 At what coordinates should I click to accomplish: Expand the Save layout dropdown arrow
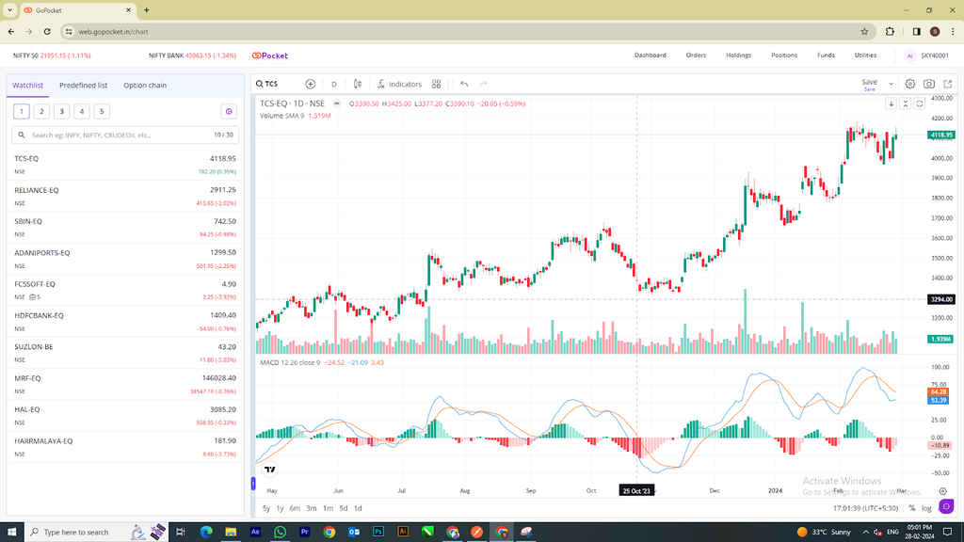tap(891, 84)
